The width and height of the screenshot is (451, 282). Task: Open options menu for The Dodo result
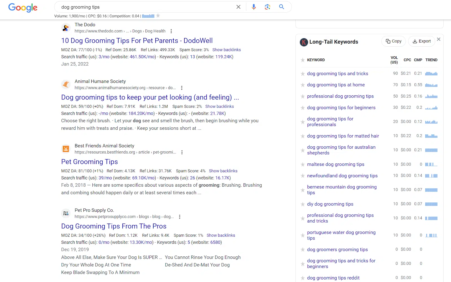coord(171,31)
